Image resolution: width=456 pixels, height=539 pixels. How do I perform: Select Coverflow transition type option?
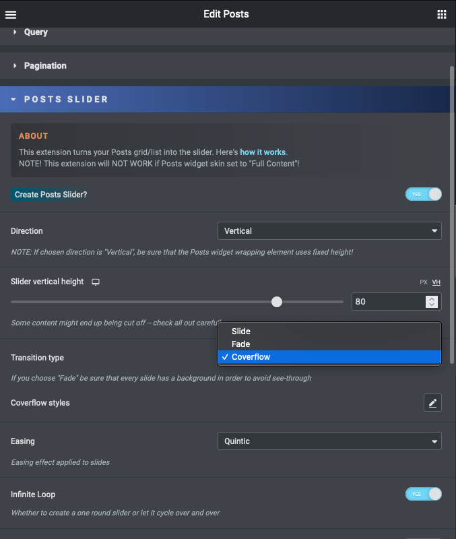[x=251, y=357]
